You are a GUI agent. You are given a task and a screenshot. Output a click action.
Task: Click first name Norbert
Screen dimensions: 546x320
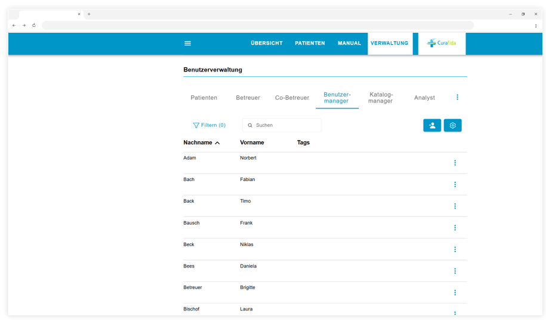coord(248,158)
